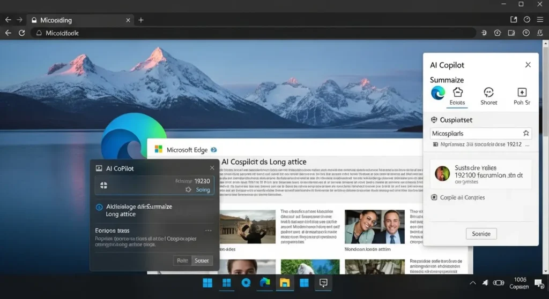Open ellipsis menu in Eorioos row

coord(209,231)
